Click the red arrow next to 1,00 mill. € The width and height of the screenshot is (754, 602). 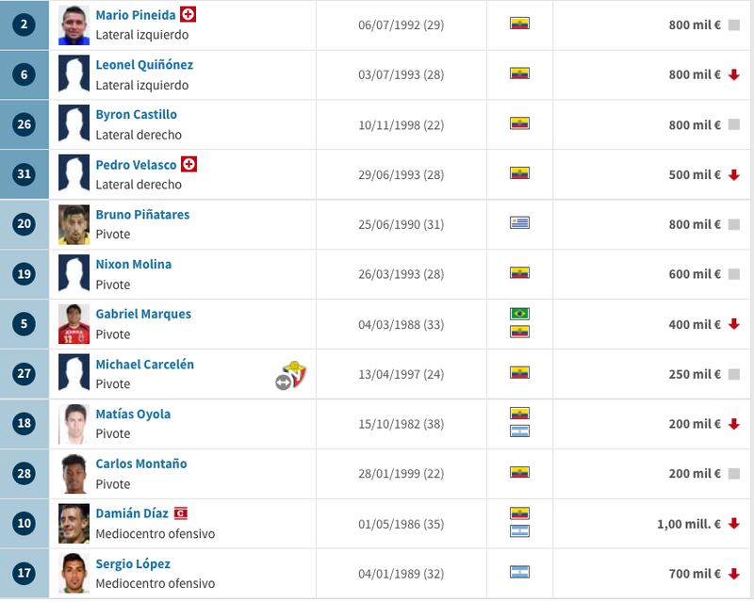click(734, 523)
